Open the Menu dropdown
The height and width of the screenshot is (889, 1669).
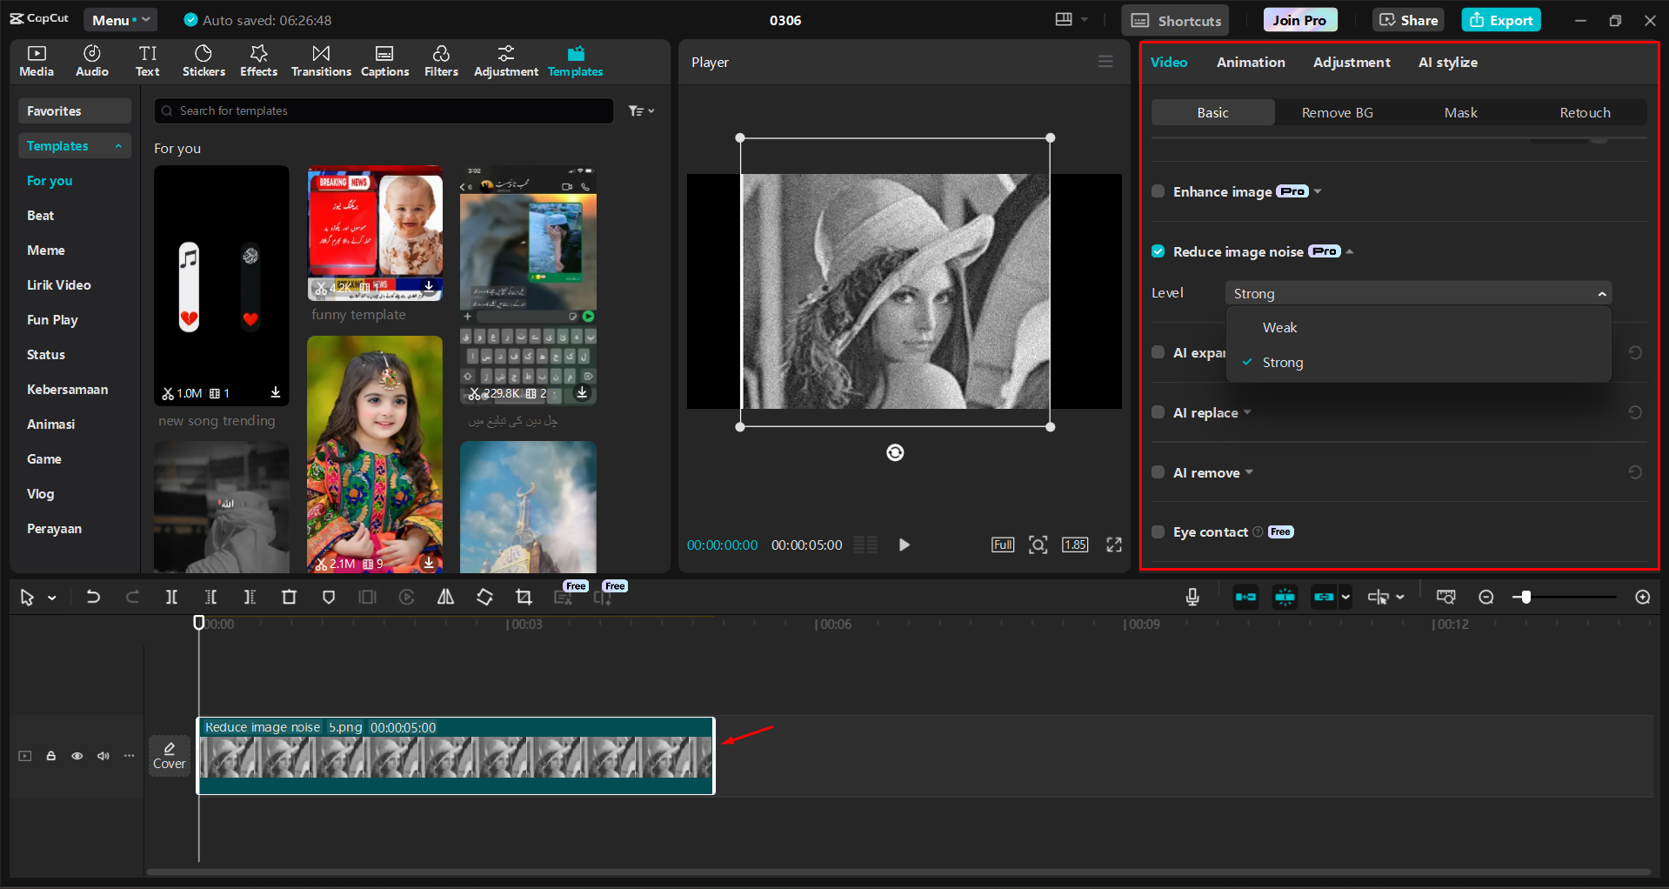(x=119, y=19)
